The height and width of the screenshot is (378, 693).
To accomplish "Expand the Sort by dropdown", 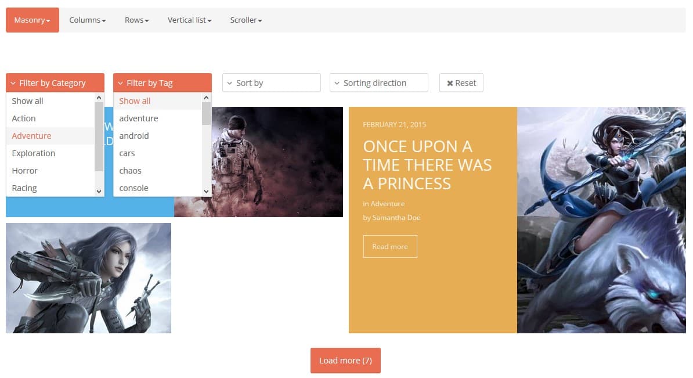I will 272,82.
